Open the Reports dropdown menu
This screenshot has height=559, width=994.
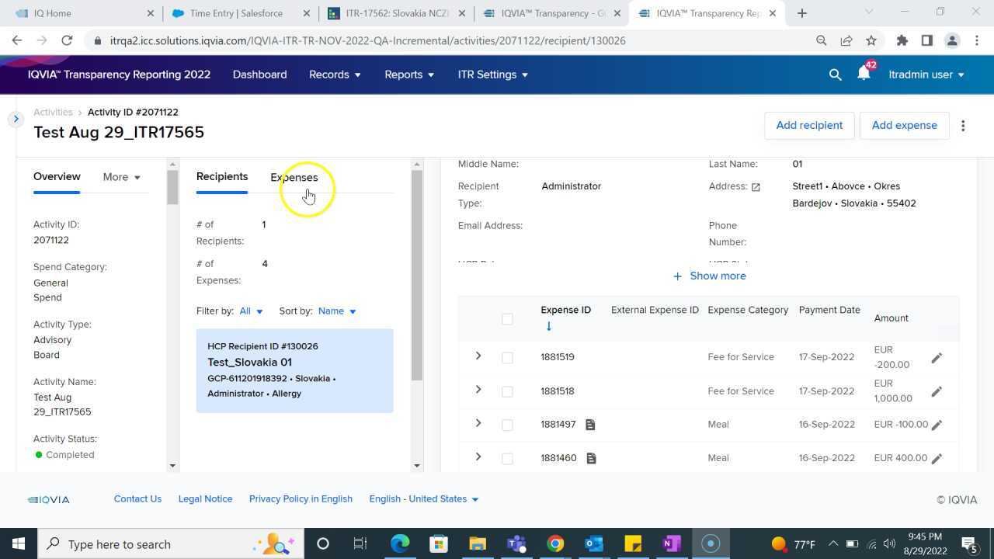pos(409,75)
